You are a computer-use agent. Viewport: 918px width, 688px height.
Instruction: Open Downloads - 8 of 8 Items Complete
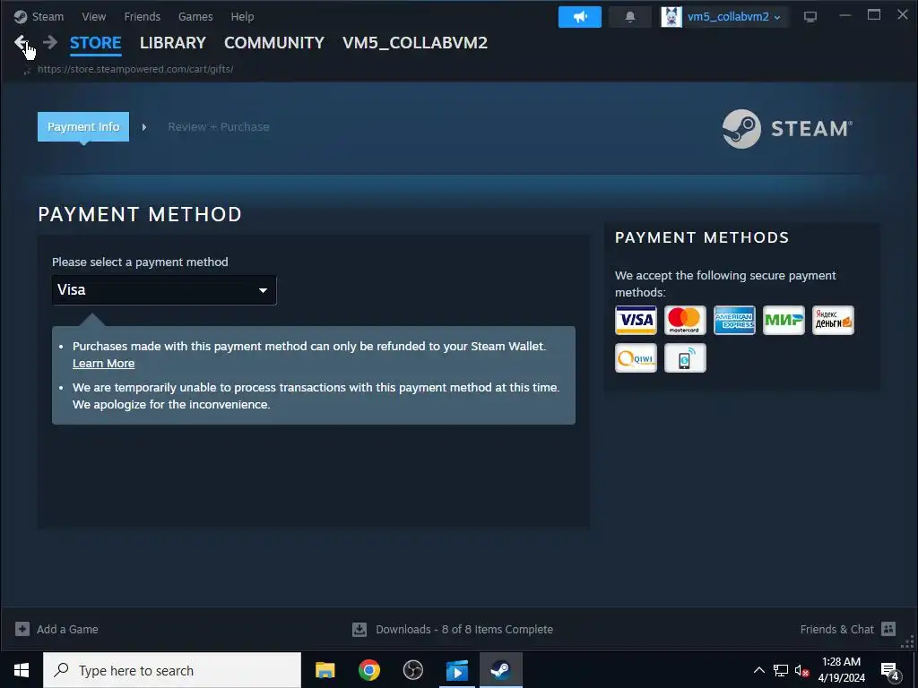click(x=464, y=630)
